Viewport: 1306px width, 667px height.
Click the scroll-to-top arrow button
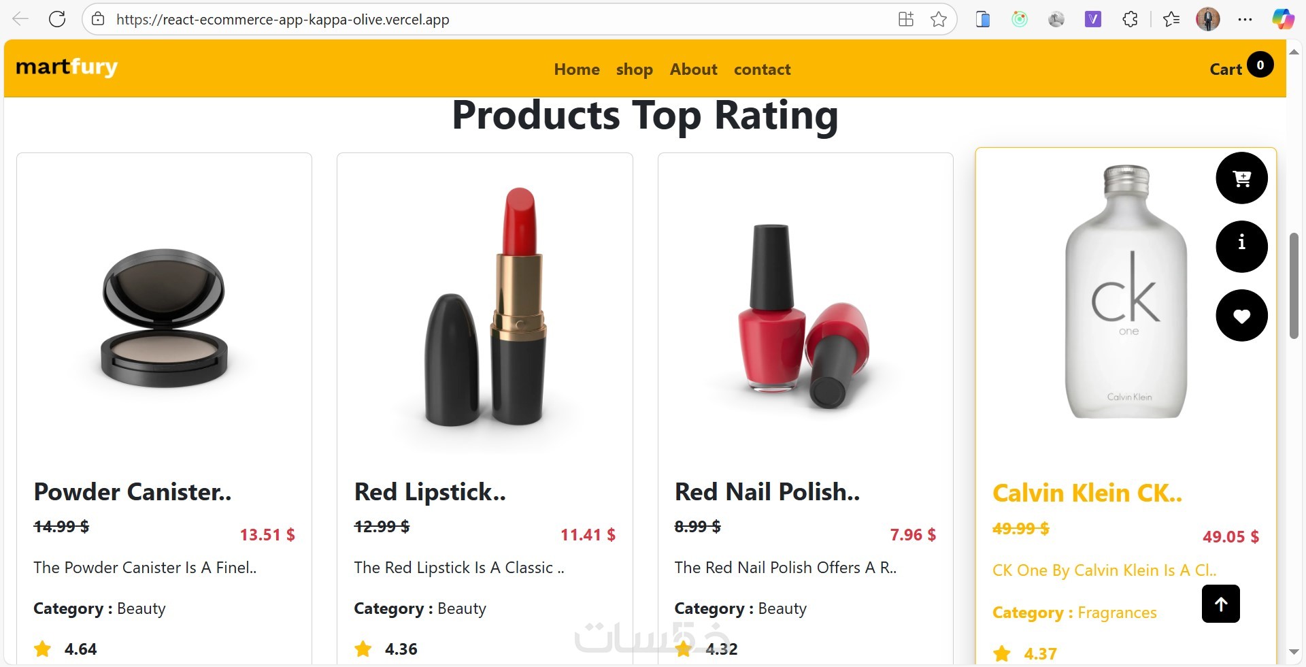(1220, 604)
